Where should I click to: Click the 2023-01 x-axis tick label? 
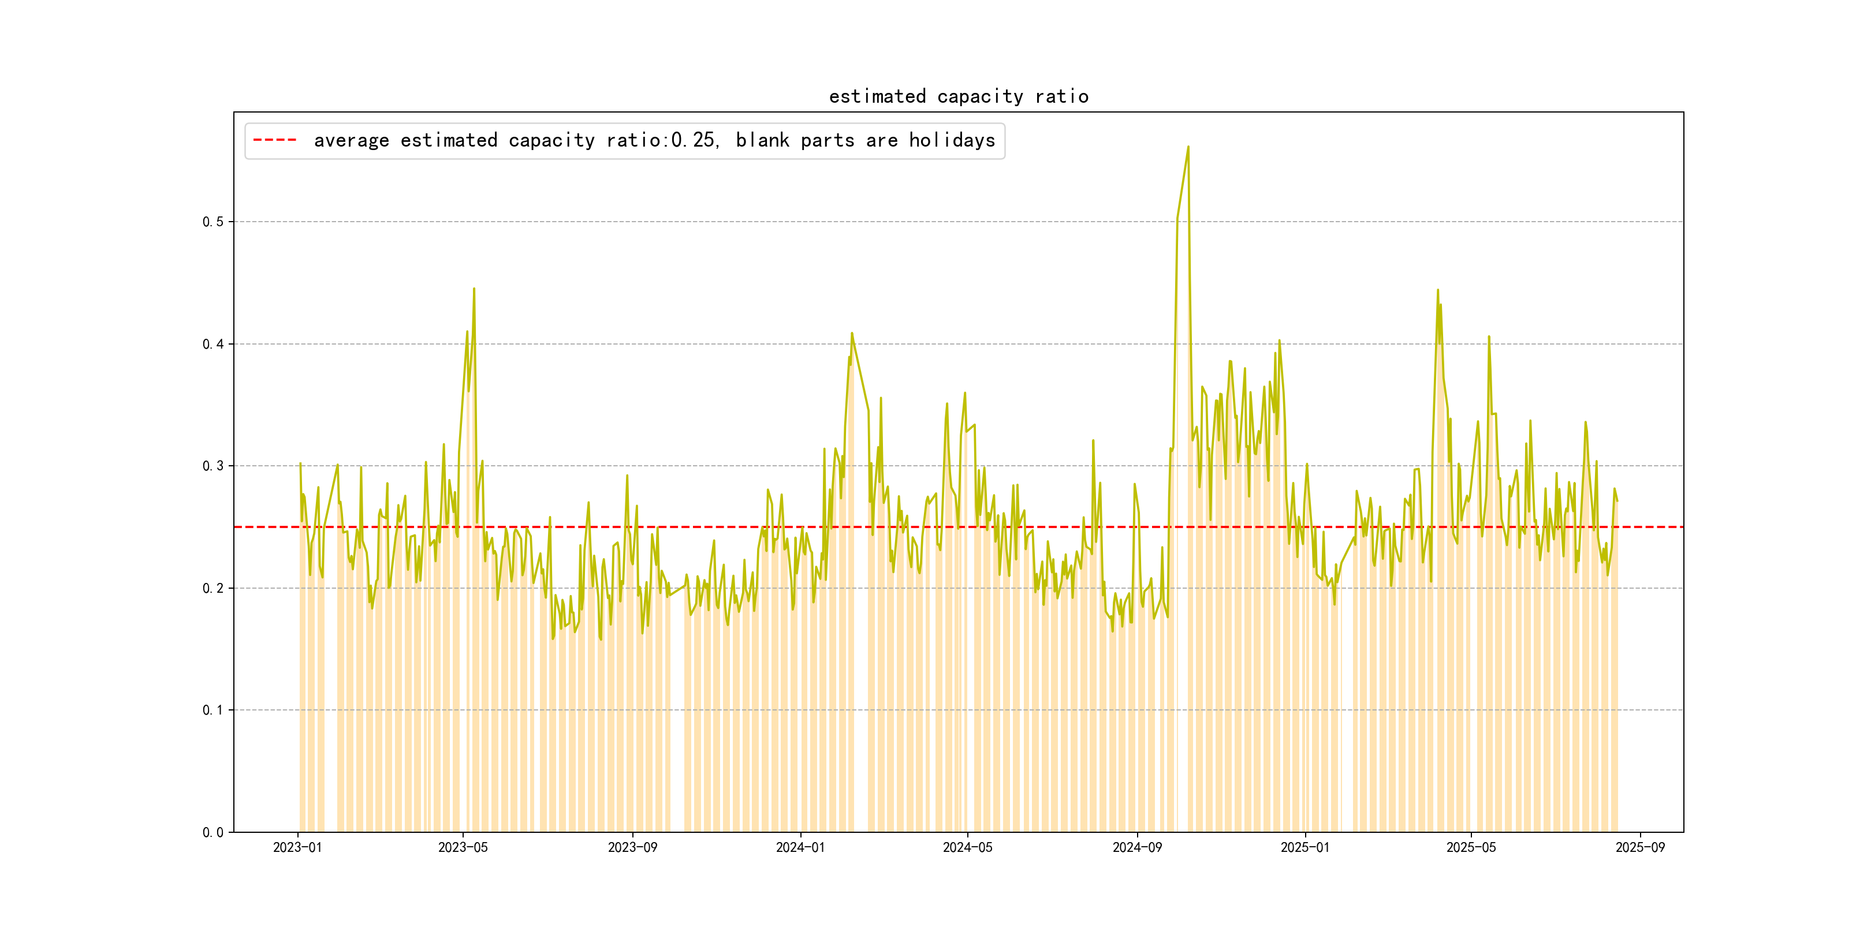297,847
